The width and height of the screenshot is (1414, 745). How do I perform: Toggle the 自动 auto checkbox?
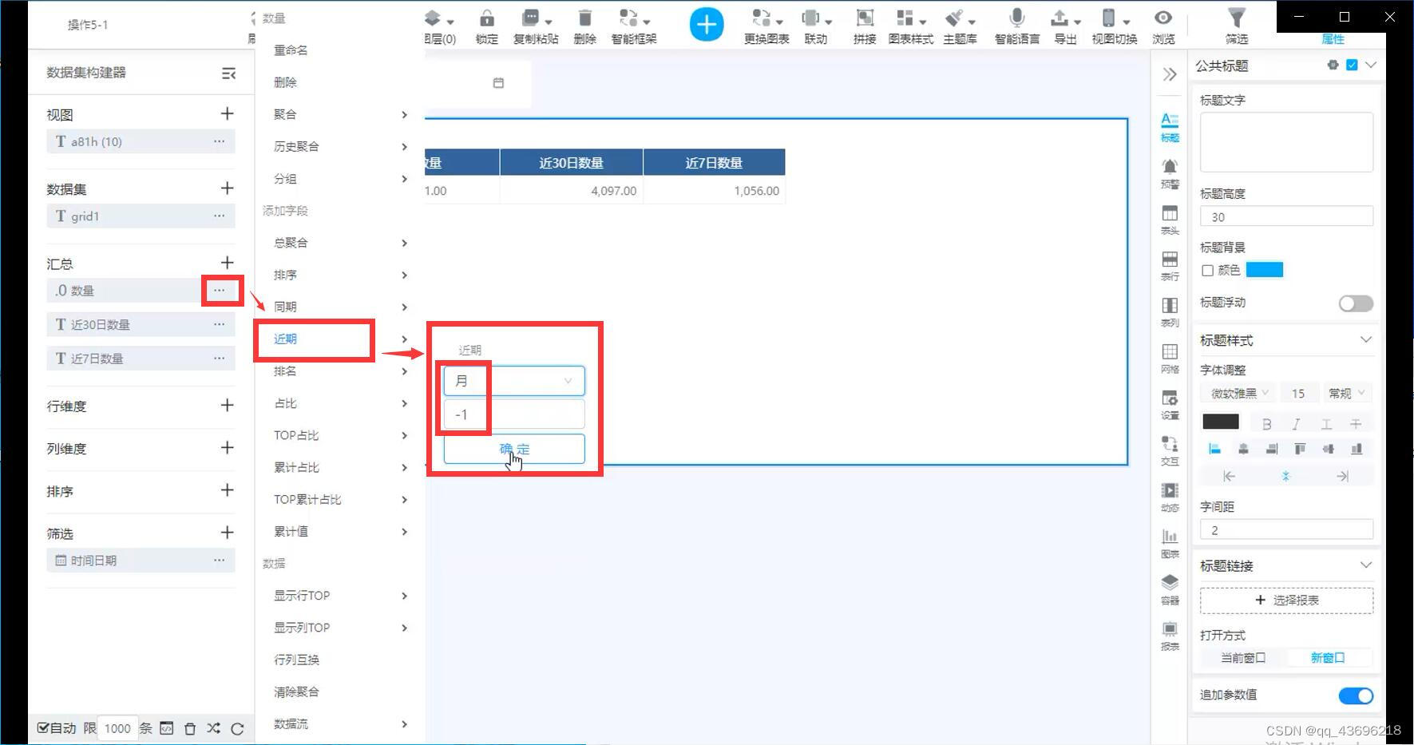[43, 727]
